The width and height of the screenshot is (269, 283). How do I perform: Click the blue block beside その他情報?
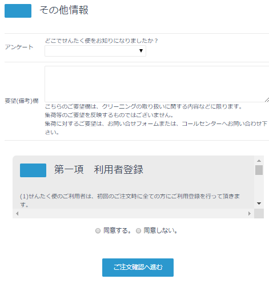pos(18,11)
